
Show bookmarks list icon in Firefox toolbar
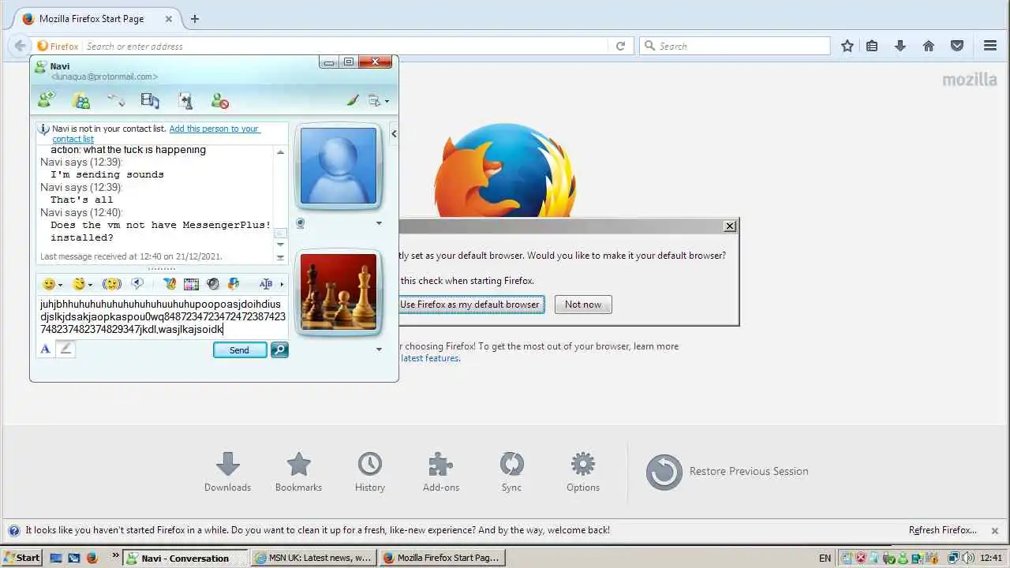872,46
